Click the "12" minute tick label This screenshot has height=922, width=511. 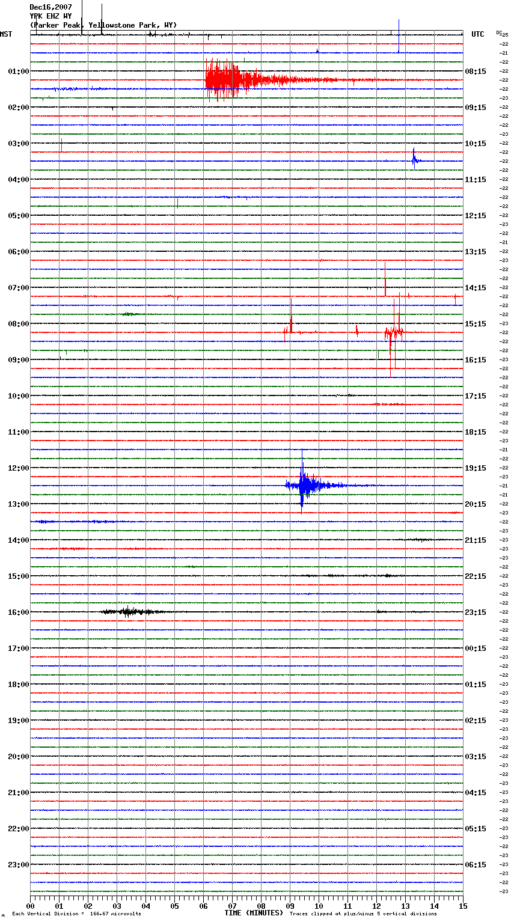point(376,906)
